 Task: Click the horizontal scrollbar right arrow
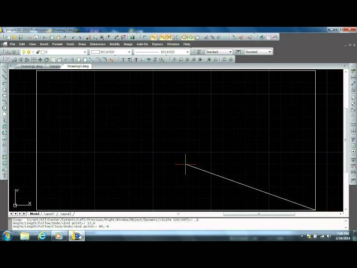(341, 214)
